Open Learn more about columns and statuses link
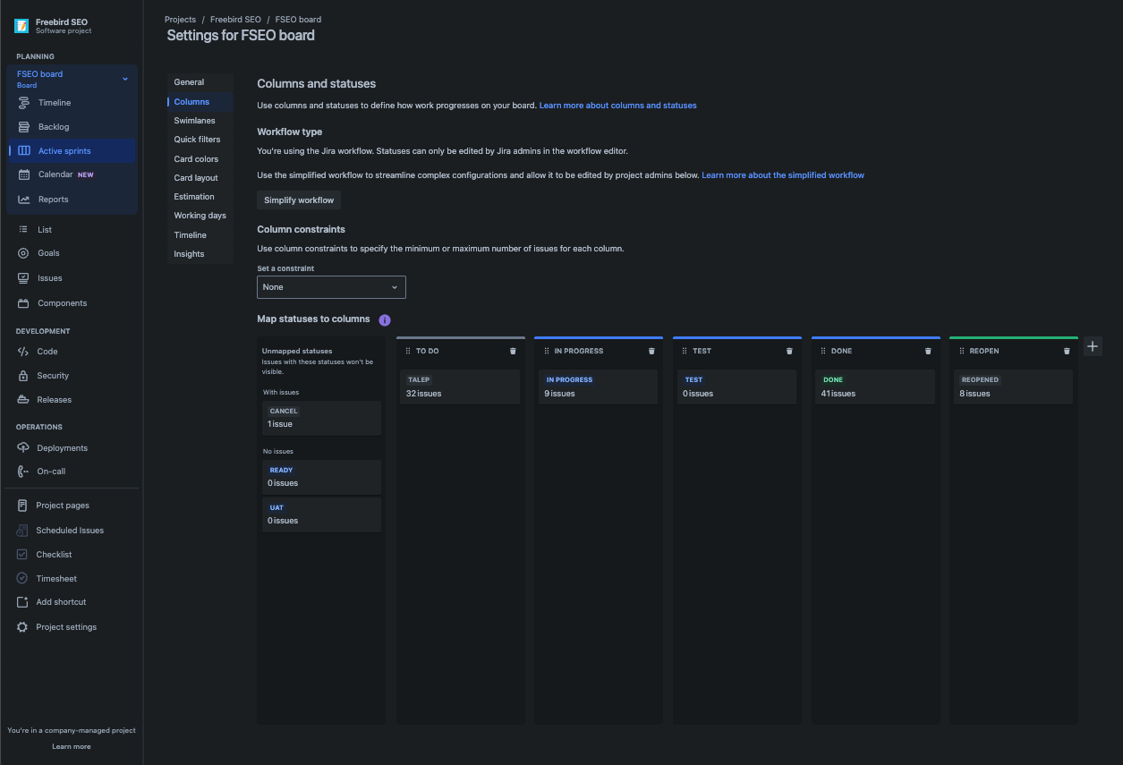Screen dimensions: 1123x765 [x=617, y=106]
